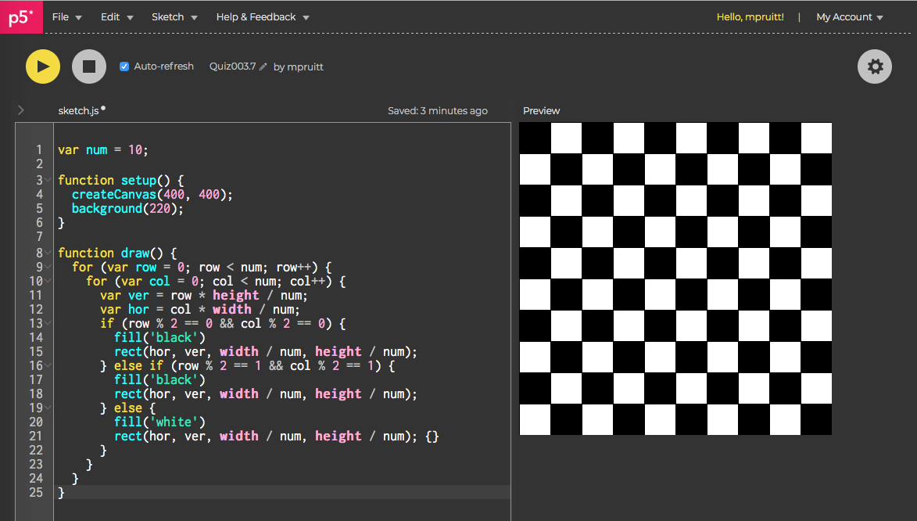917x521 pixels.
Task: Fold the setup function at line 3
Action: click(x=48, y=180)
